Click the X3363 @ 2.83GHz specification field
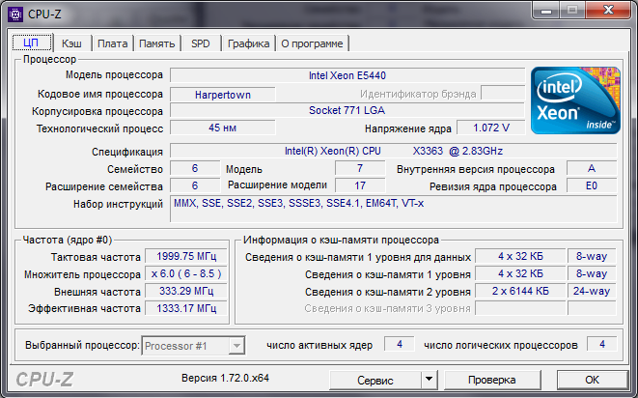638x398 pixels. pyautogui.click(x=394, y=151)
